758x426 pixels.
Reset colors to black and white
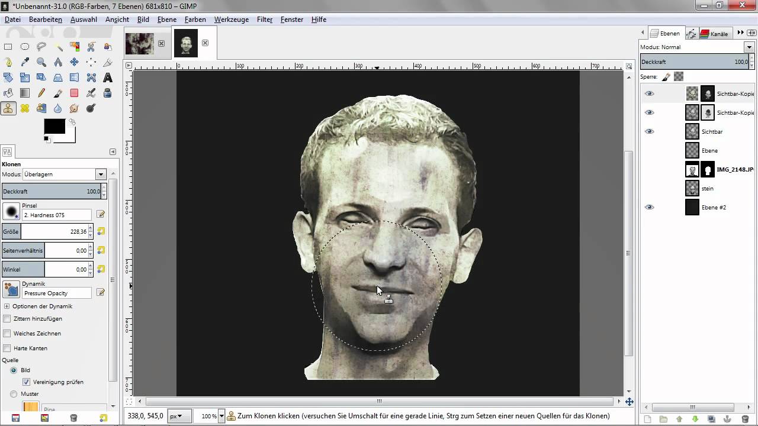46,139
